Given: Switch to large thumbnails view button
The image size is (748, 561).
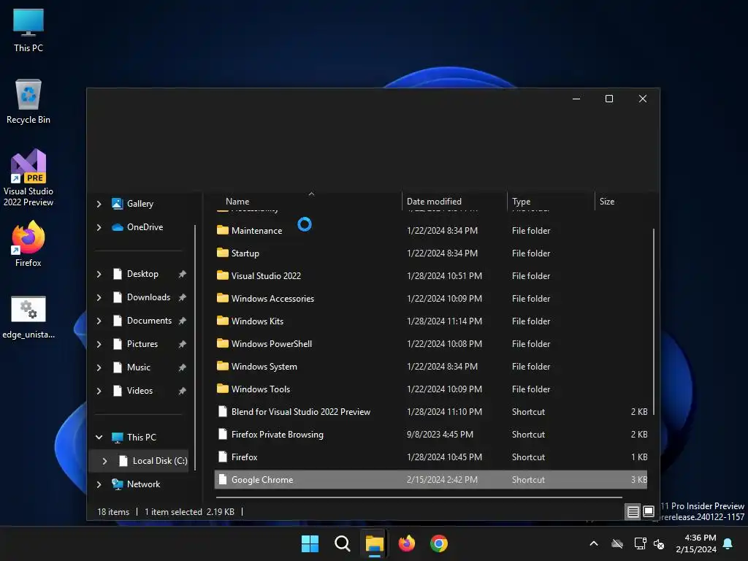Looking at the screenshot, I should click(x=649, y=512).
